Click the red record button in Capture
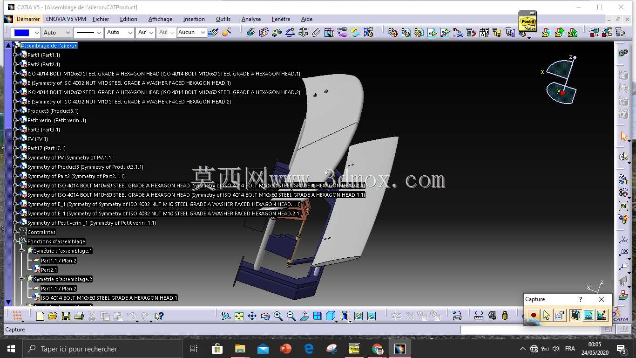 coord(534,316)
